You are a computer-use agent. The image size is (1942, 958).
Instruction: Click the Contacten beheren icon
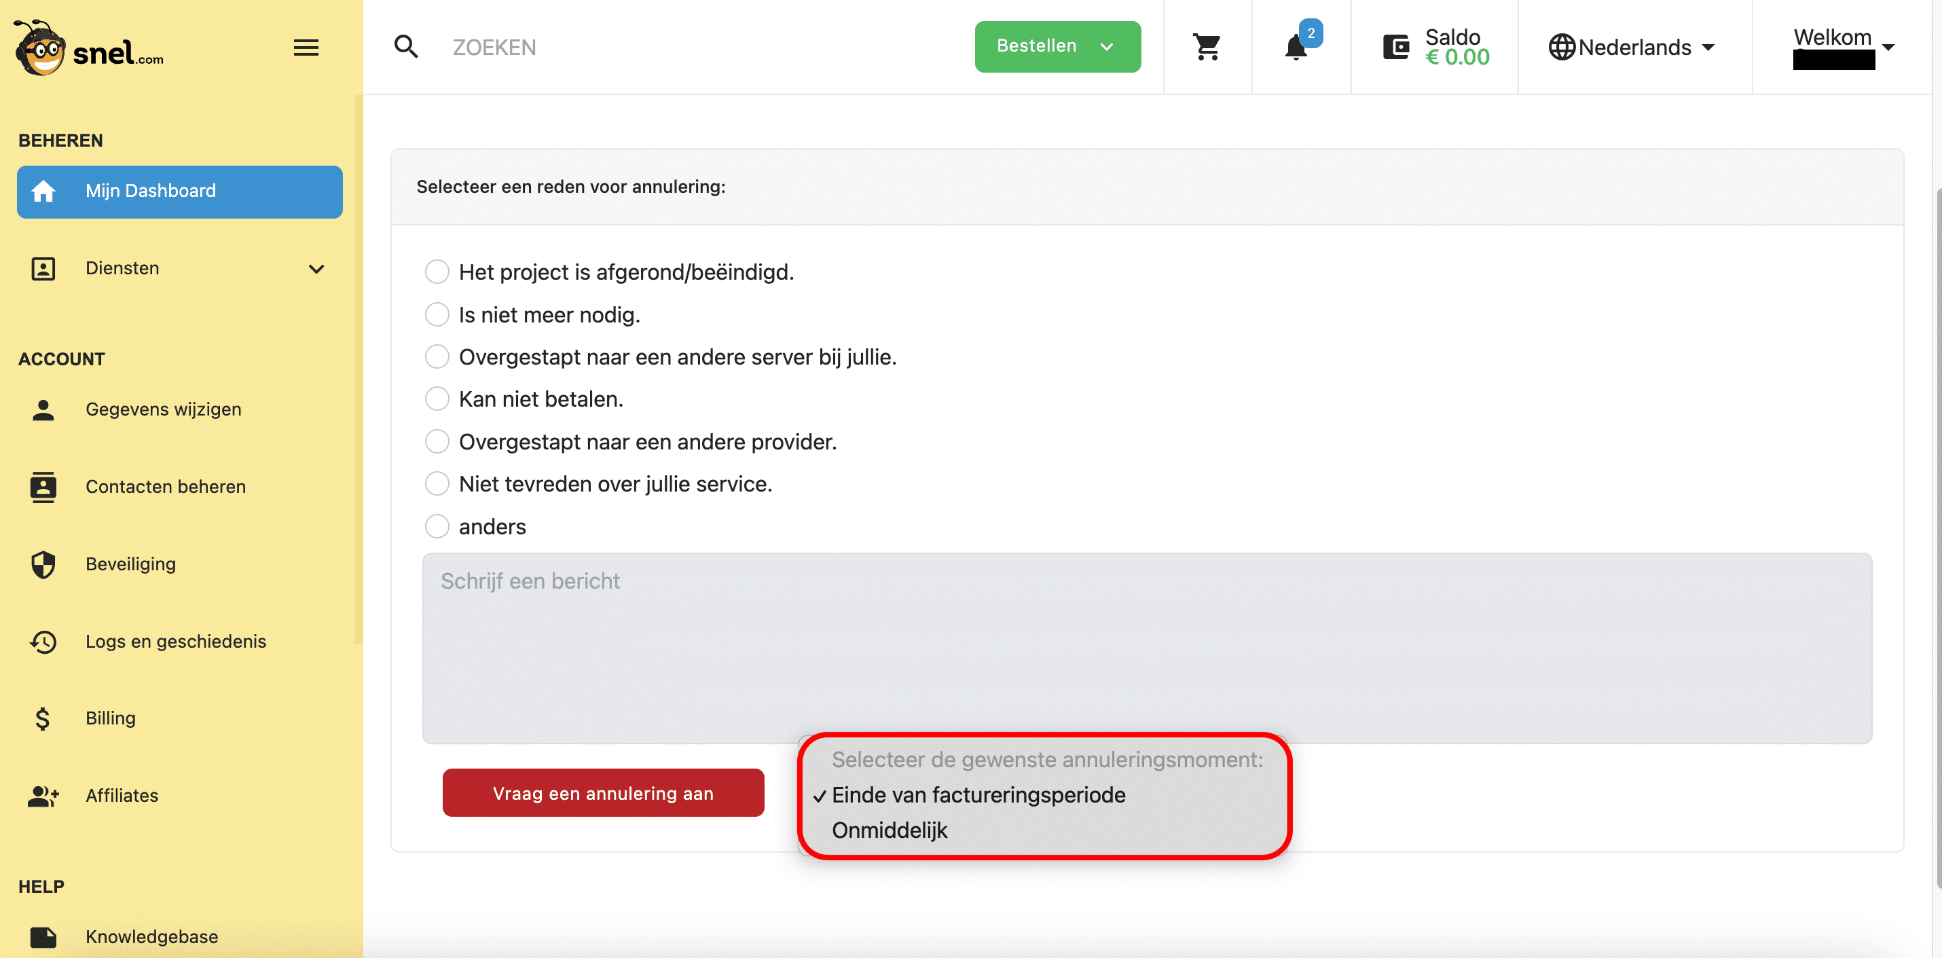click(43, 487)
